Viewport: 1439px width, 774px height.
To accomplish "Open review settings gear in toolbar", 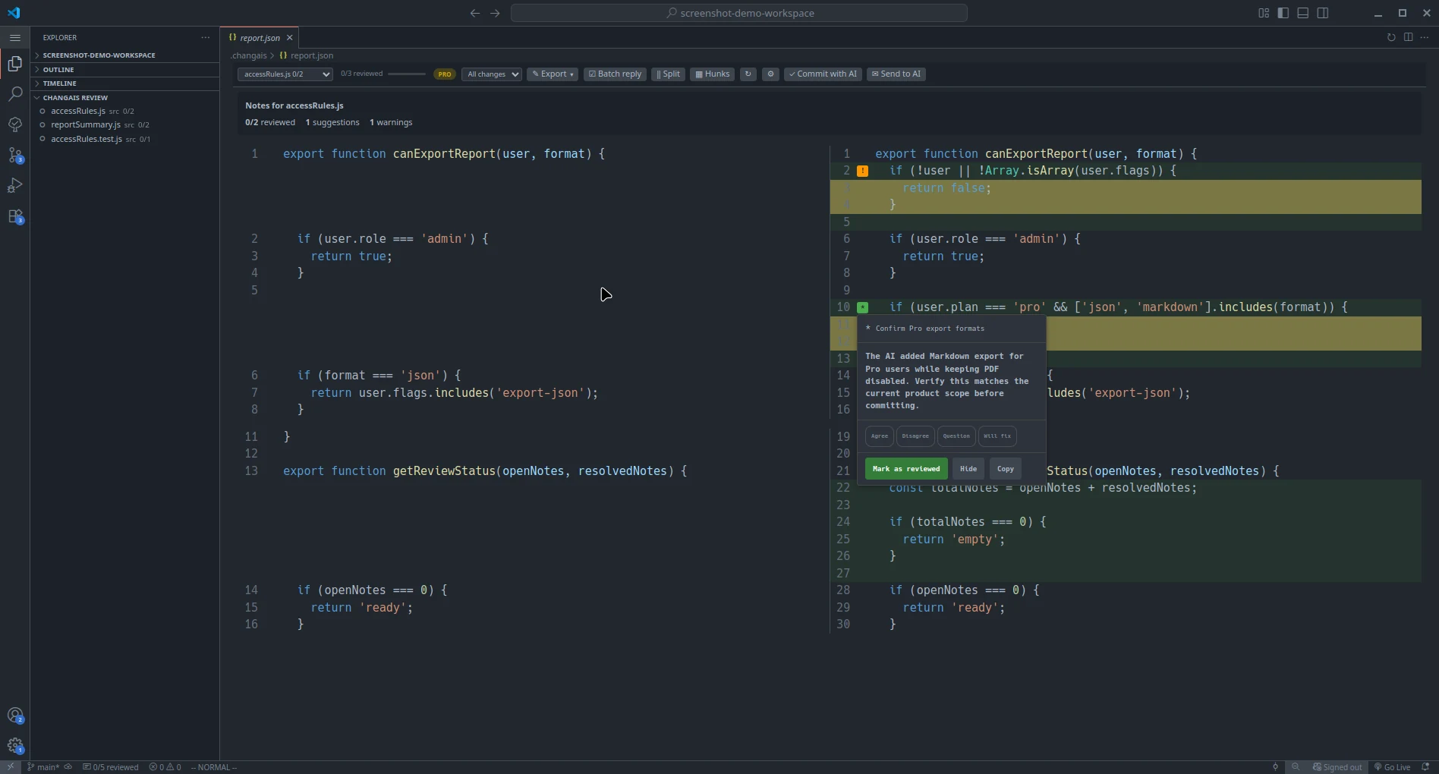I will pos(770,74).
